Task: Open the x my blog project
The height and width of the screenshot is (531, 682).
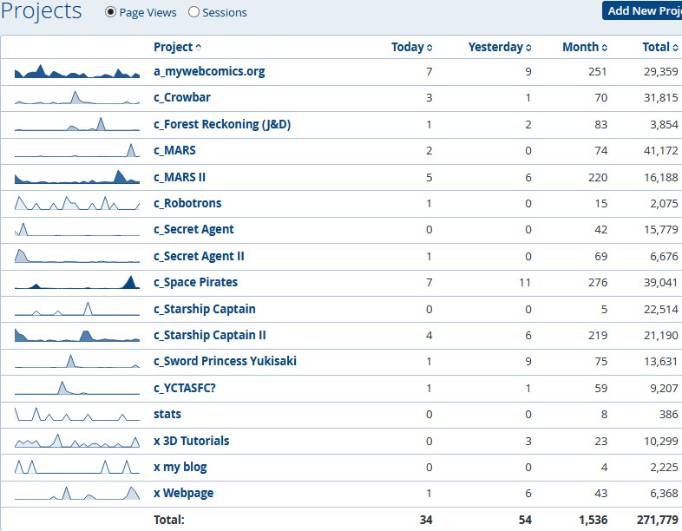Action: pos(180,467)
